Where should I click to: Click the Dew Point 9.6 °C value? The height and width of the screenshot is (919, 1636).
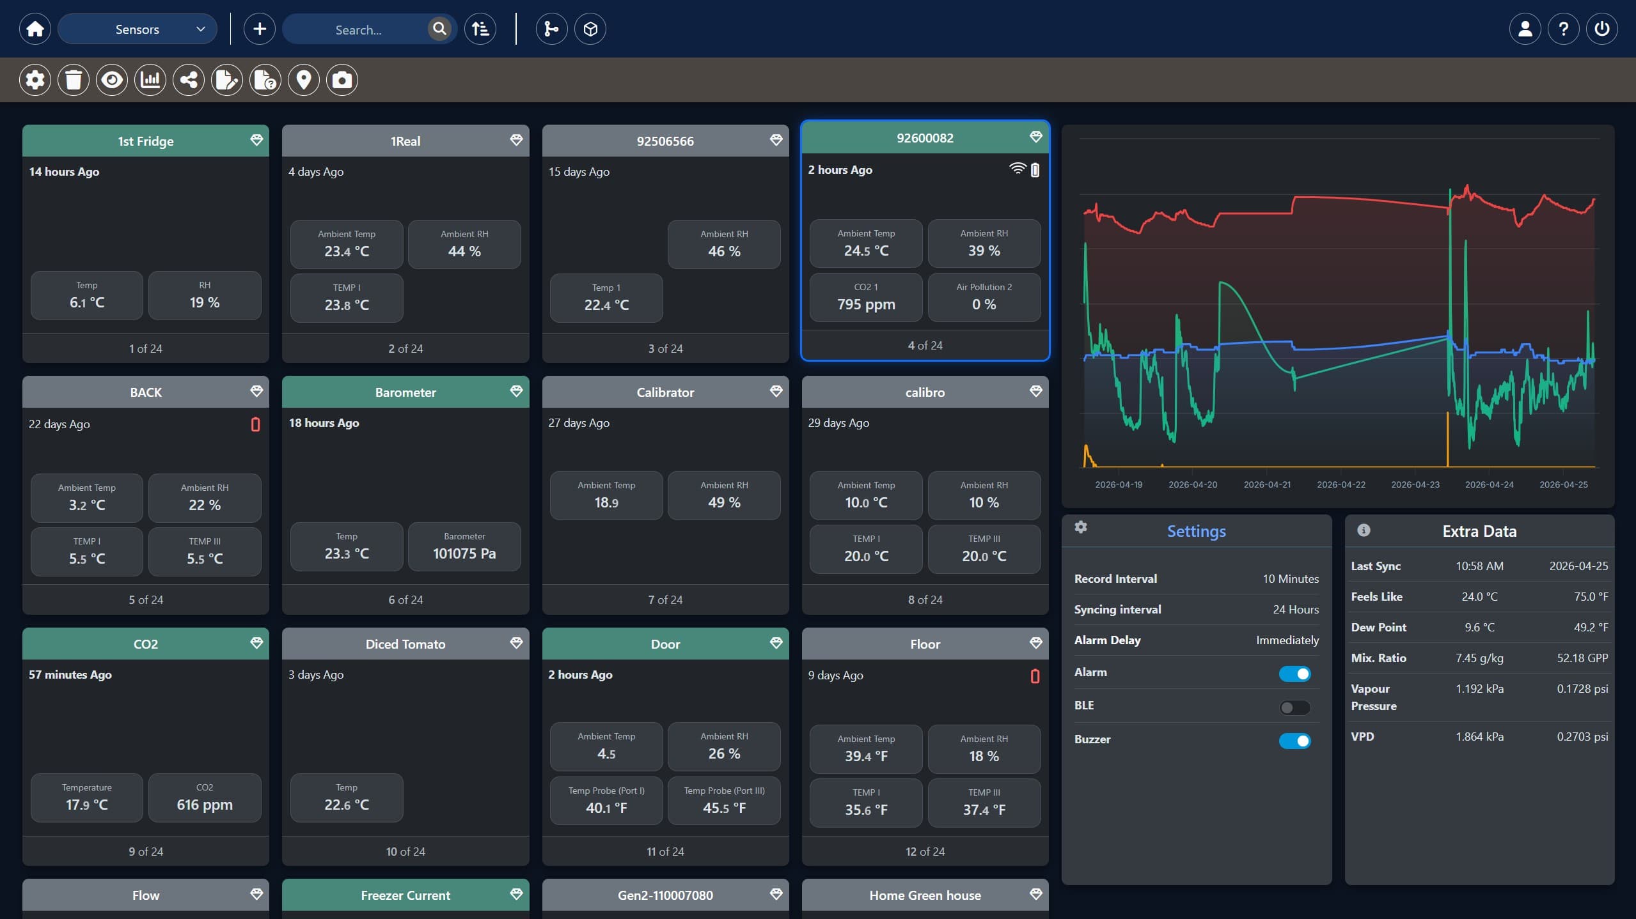[x=1480, y=627]
